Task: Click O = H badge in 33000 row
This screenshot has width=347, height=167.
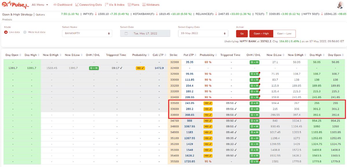Action: pyautogui.click(x=254, y=79)
